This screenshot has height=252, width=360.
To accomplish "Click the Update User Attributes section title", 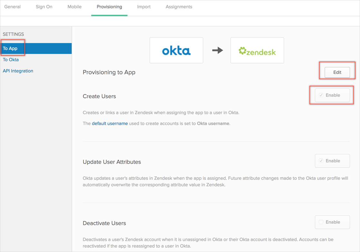I will coord(112,162).
